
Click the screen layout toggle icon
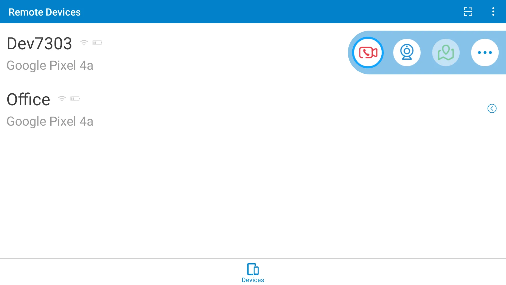468,12
